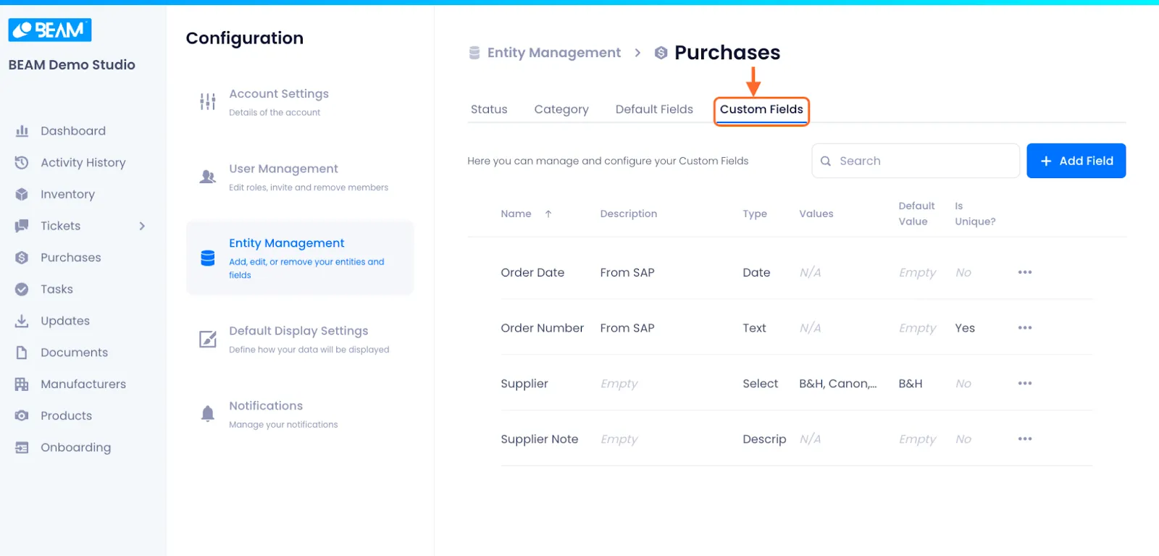Click the Description column header
The image size is (1159, 556).
click(x=629, y=214)
